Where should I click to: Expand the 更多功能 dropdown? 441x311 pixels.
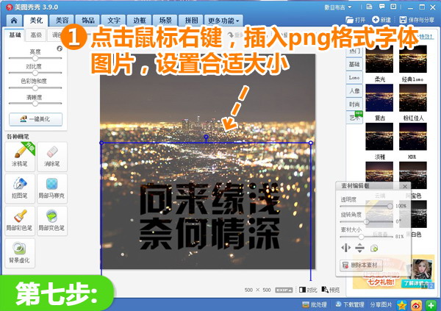coord(223,21)
